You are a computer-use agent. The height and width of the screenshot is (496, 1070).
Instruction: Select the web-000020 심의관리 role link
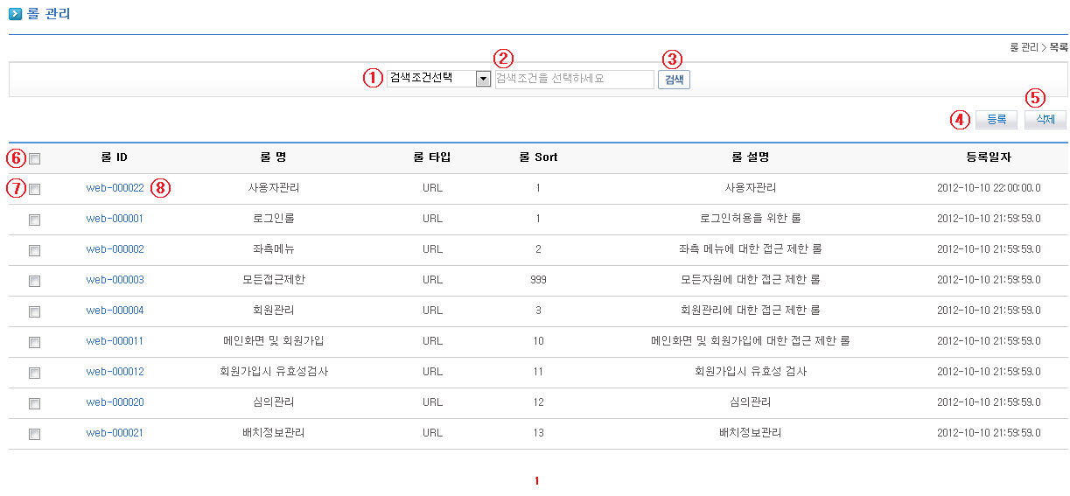(x=115, y=402)
